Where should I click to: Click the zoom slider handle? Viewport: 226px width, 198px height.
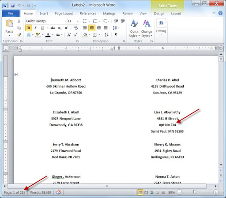coord(195,192)
